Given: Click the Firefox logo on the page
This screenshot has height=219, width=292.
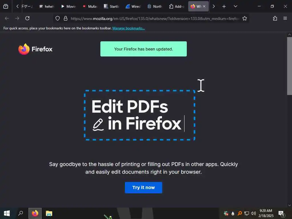Looking at the screenshot, I should [x=35, y=49].
